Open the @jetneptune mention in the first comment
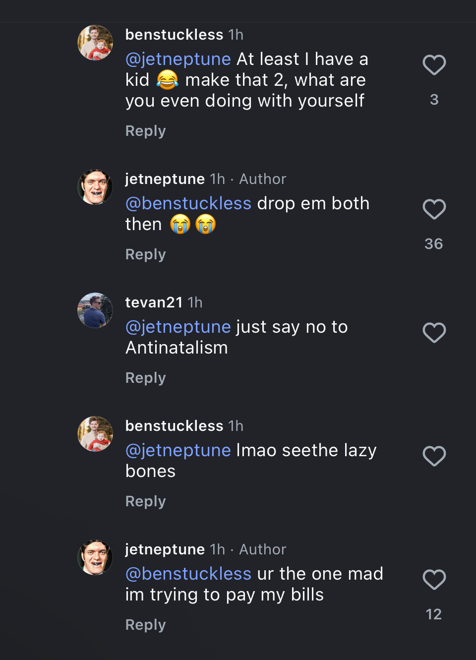Viewport: 476px width, 660px height. [x=178, y=59]
